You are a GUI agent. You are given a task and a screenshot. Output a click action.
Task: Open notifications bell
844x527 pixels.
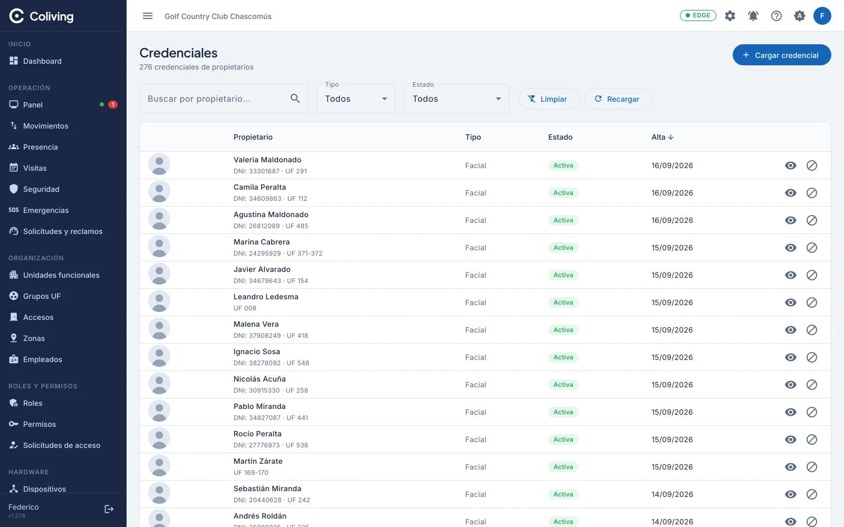(753, 16)
